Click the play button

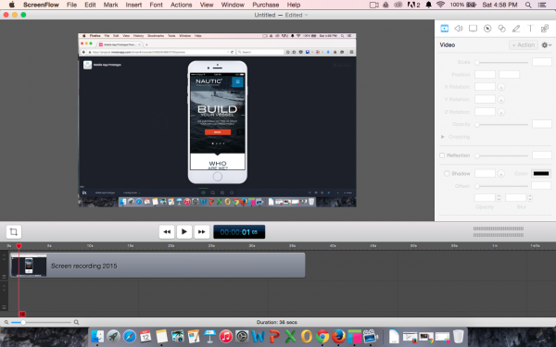pyautogui.click(x=184, y=232)
